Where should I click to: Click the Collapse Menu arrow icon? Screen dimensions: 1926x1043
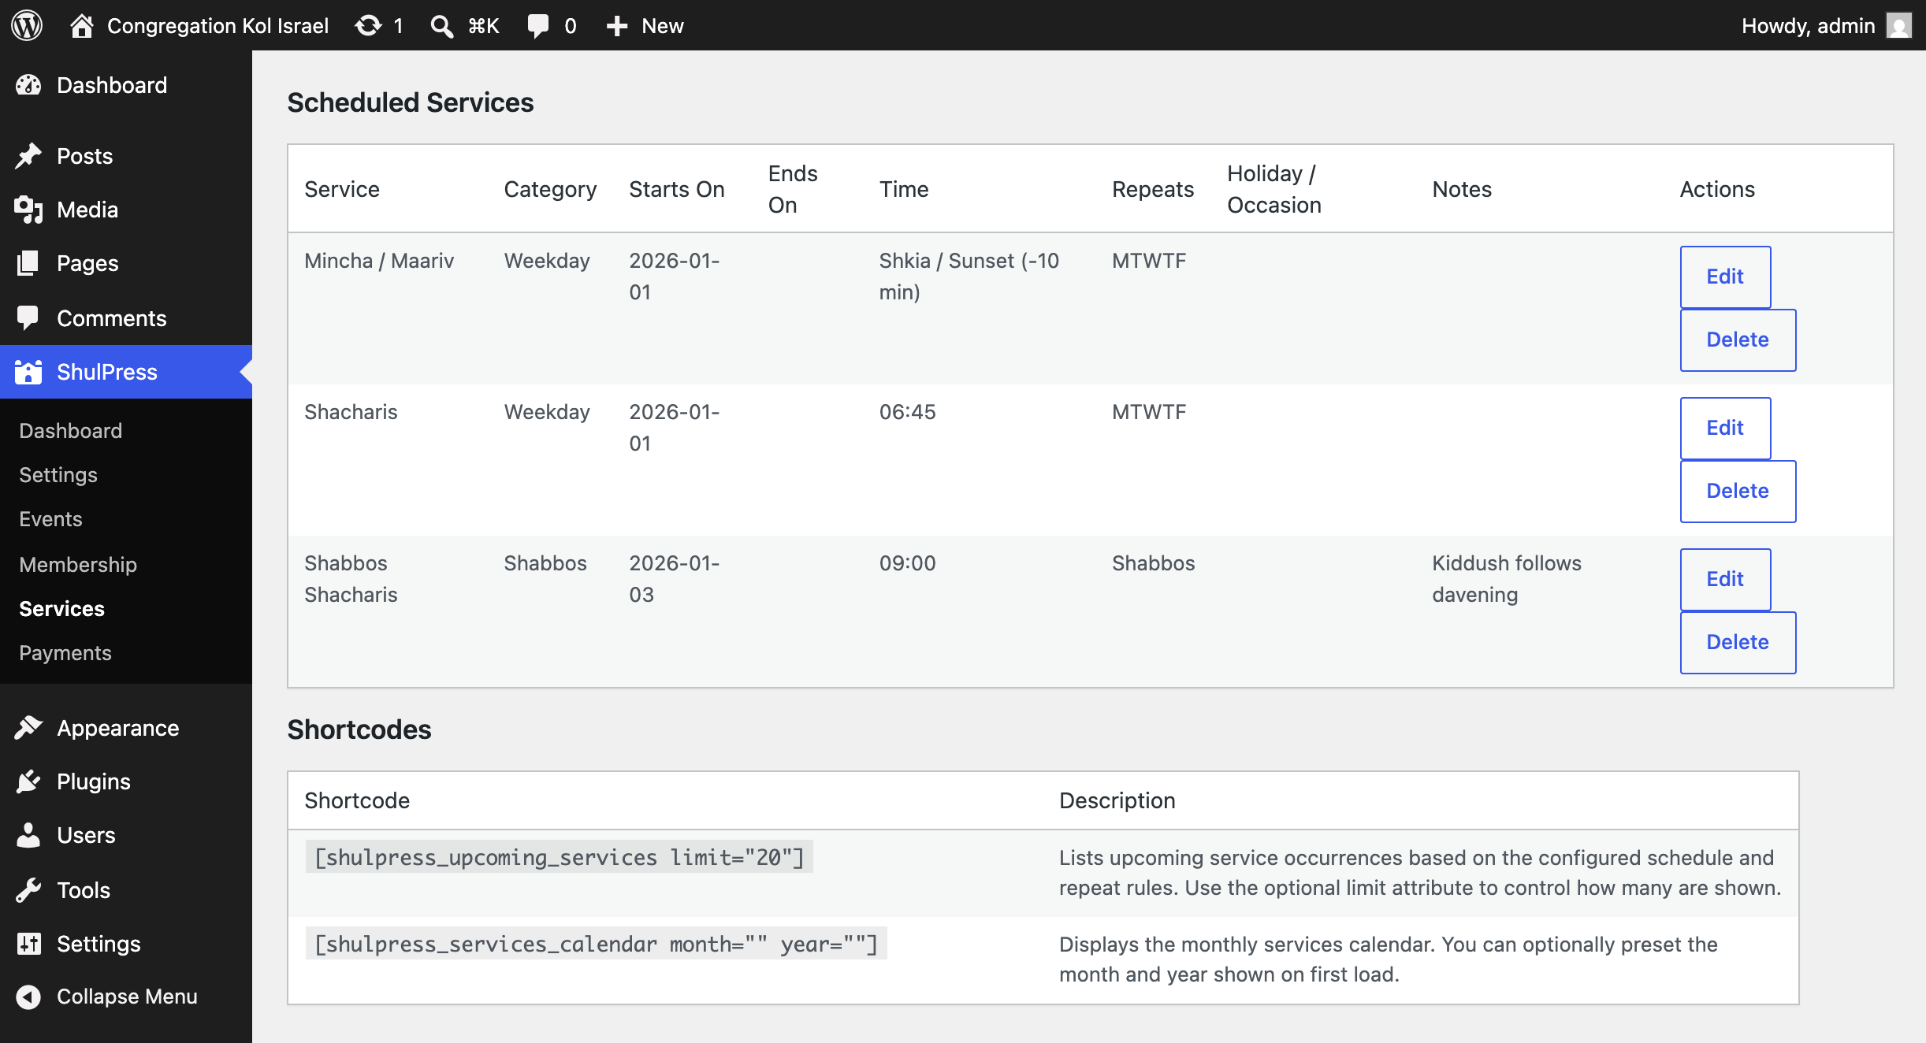[28, 997]
